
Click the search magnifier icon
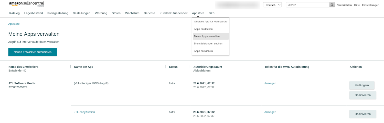(332, 5)
